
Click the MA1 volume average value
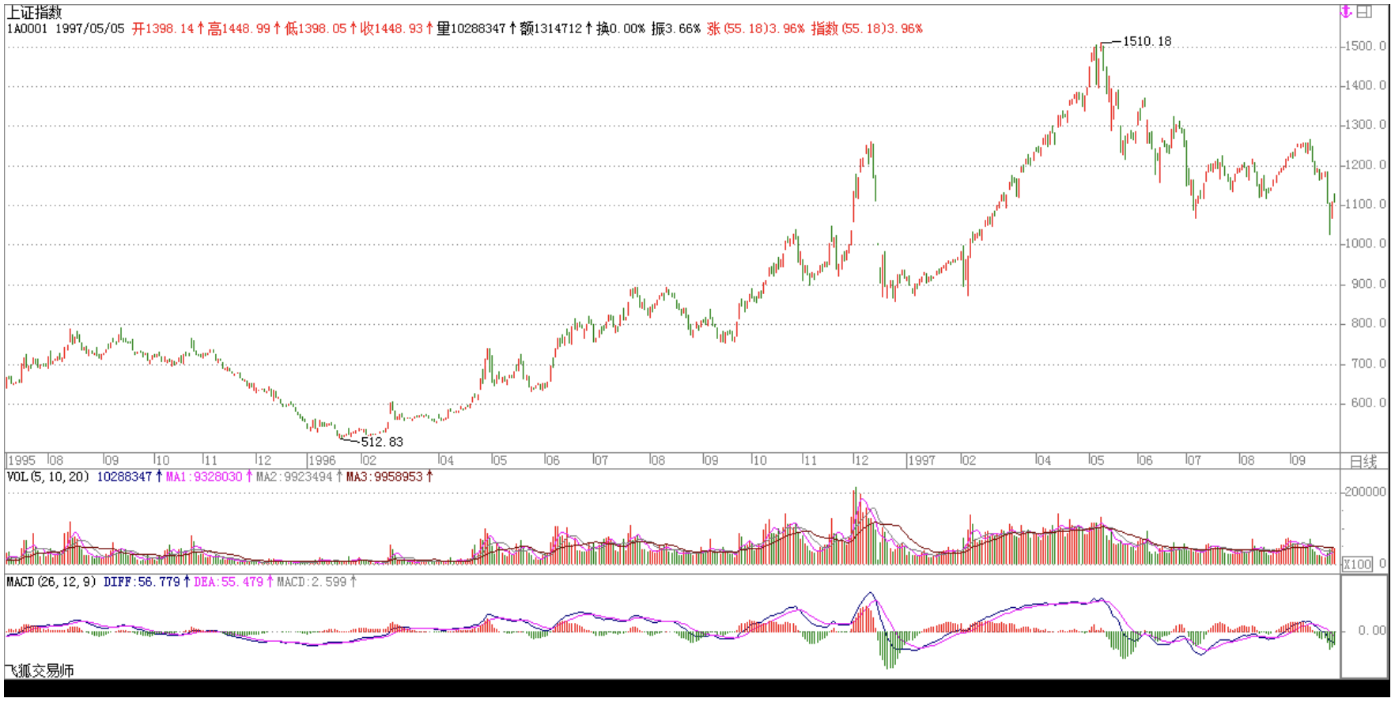[x=204, y=477]
